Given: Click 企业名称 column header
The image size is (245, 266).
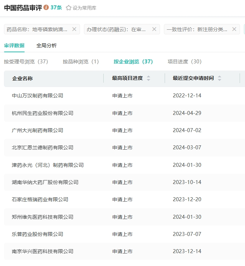Looking at the screenshot, I should (22, 78).
